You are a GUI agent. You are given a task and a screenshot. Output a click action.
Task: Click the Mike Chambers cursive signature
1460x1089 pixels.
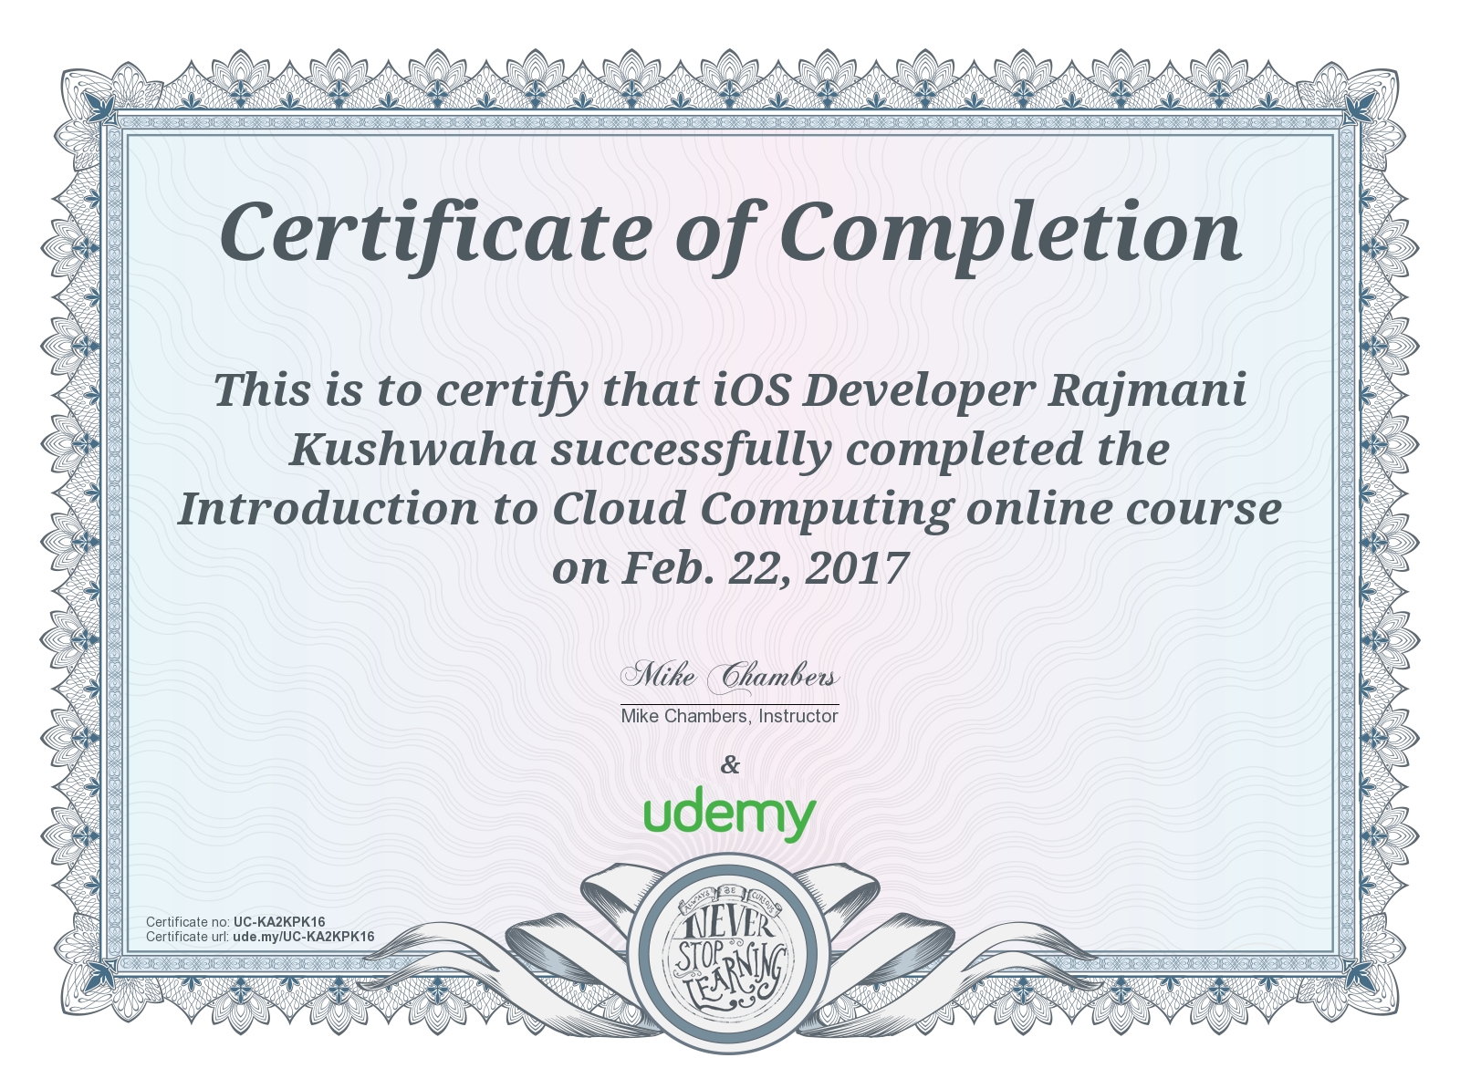click(729, 677)
